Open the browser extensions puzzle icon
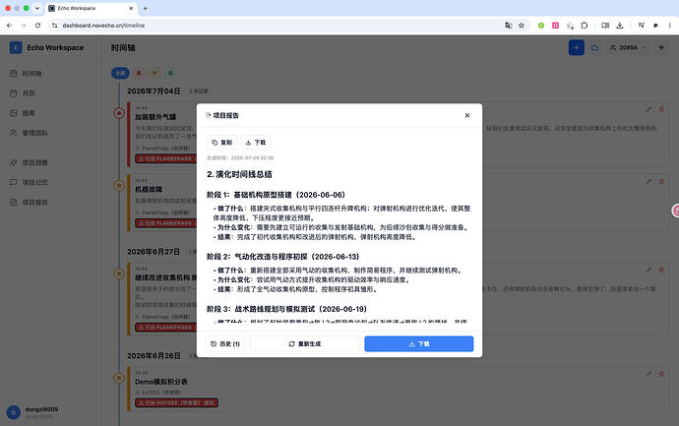The image size is (679, 426). (585, 26)
